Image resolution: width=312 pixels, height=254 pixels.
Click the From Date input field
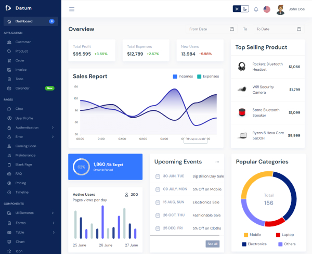207,29
